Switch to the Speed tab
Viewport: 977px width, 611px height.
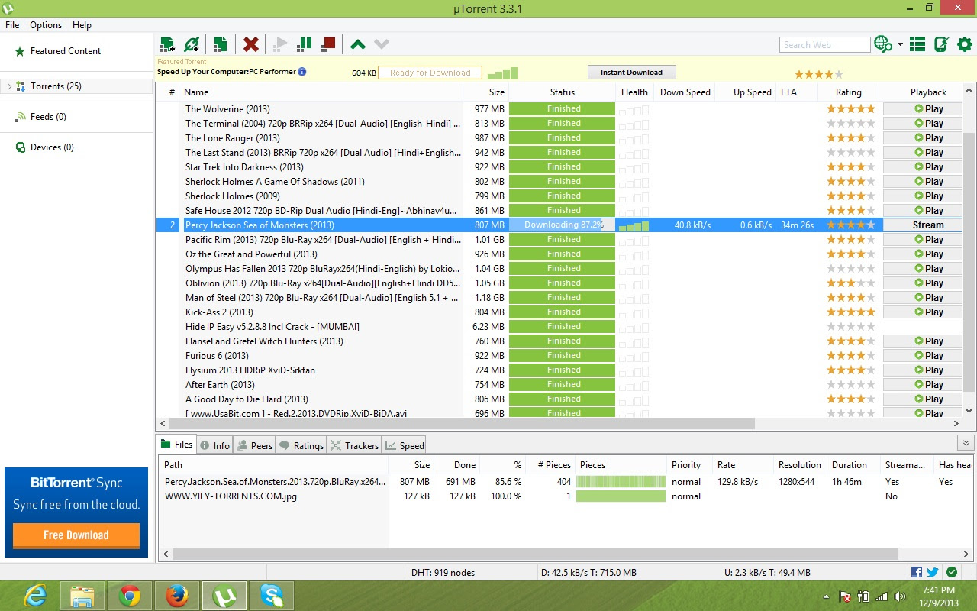click(404, 445)
